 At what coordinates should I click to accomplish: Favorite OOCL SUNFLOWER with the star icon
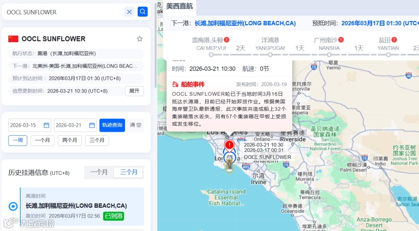[x=140, y=39]
